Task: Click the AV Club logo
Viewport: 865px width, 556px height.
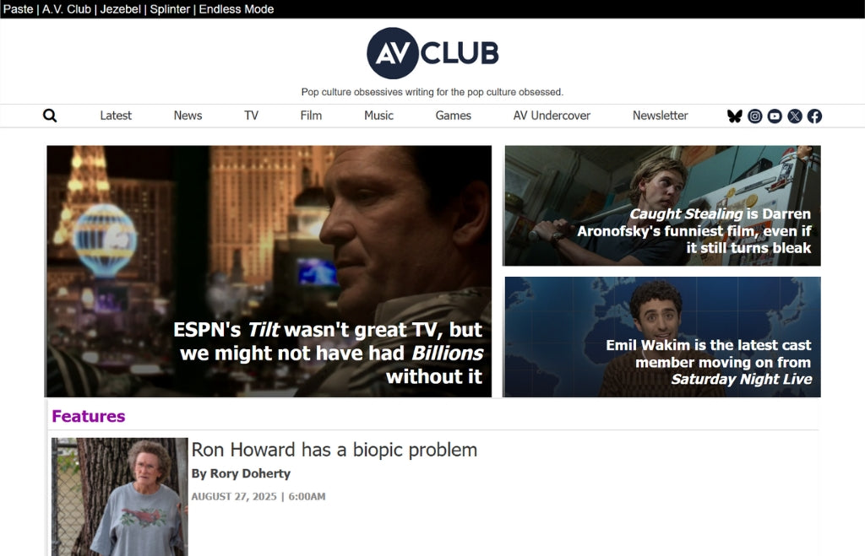Action: click(x=432, y=53)
